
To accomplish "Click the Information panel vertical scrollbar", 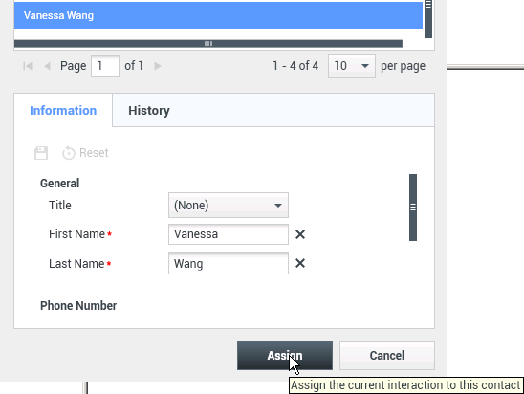I will pos(413,208).
